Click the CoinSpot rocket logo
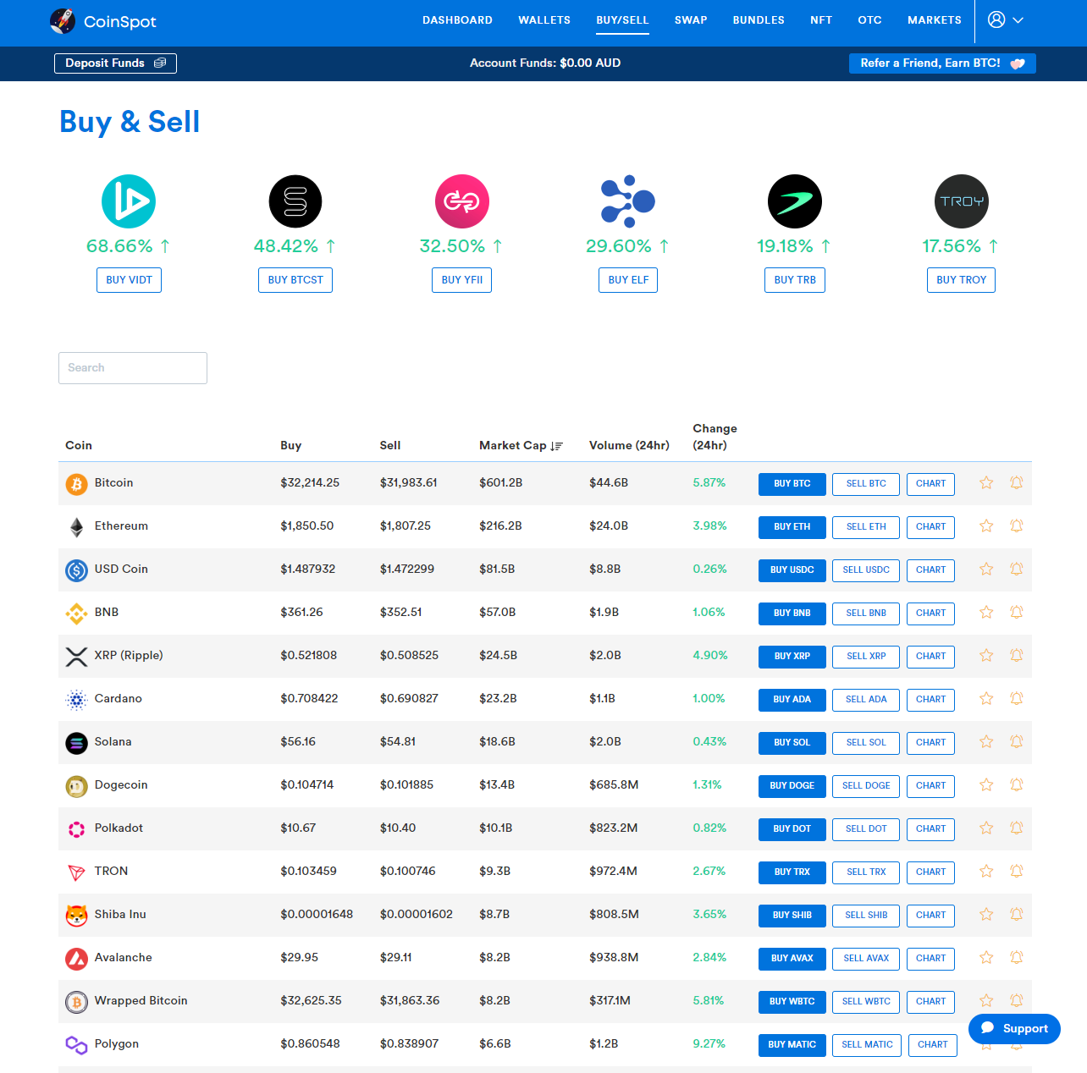Viewport: 1087px width, 1073px height. (63, 21)
